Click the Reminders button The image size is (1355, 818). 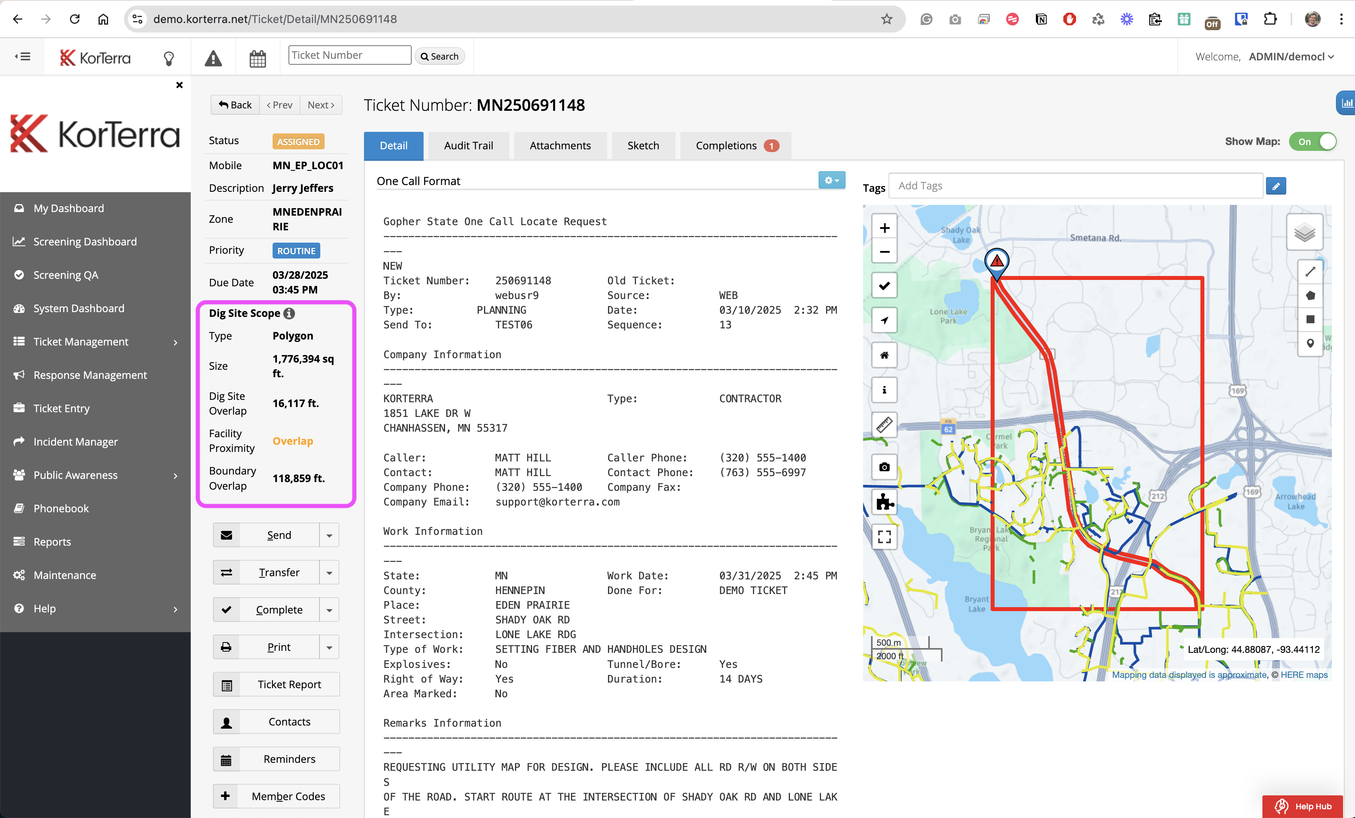277,760
